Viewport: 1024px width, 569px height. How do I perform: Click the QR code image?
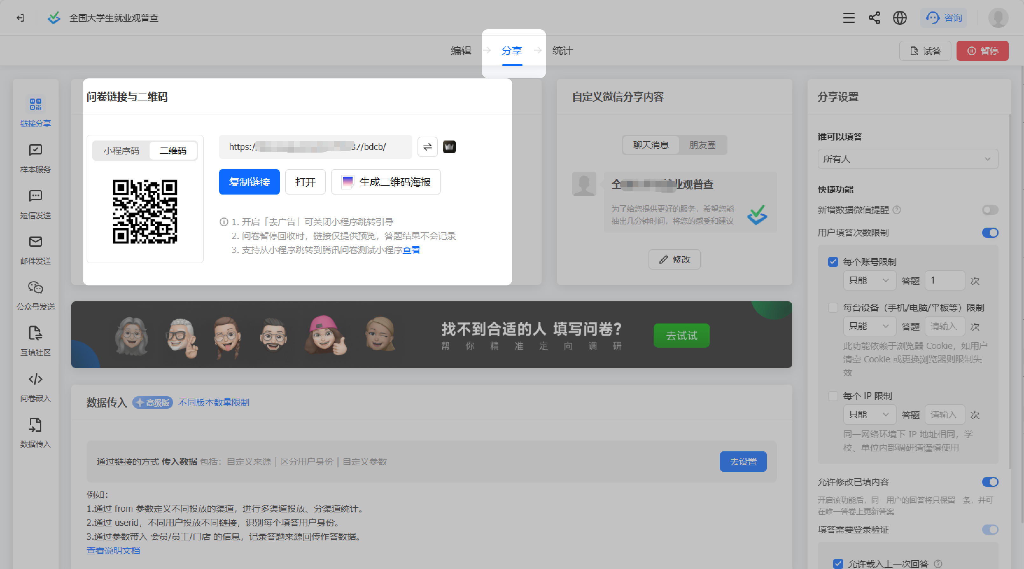[x=145, y=212]
